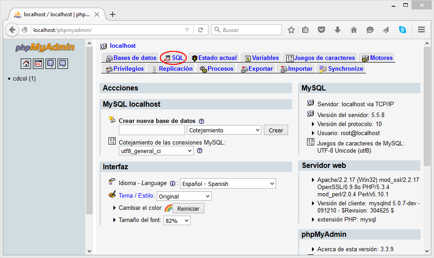Click the Servidor: localhost via TCP/IP text
Image resolution: width=434 pixels, height=258 pixels.
click(355, 104)
